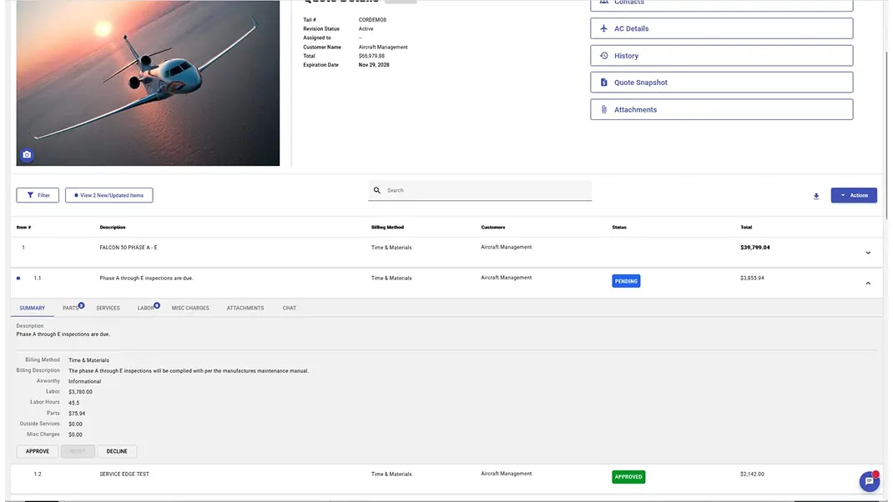Click the Description column header
This screenshot has width=893, height=502.
click(x=112, y=227)
